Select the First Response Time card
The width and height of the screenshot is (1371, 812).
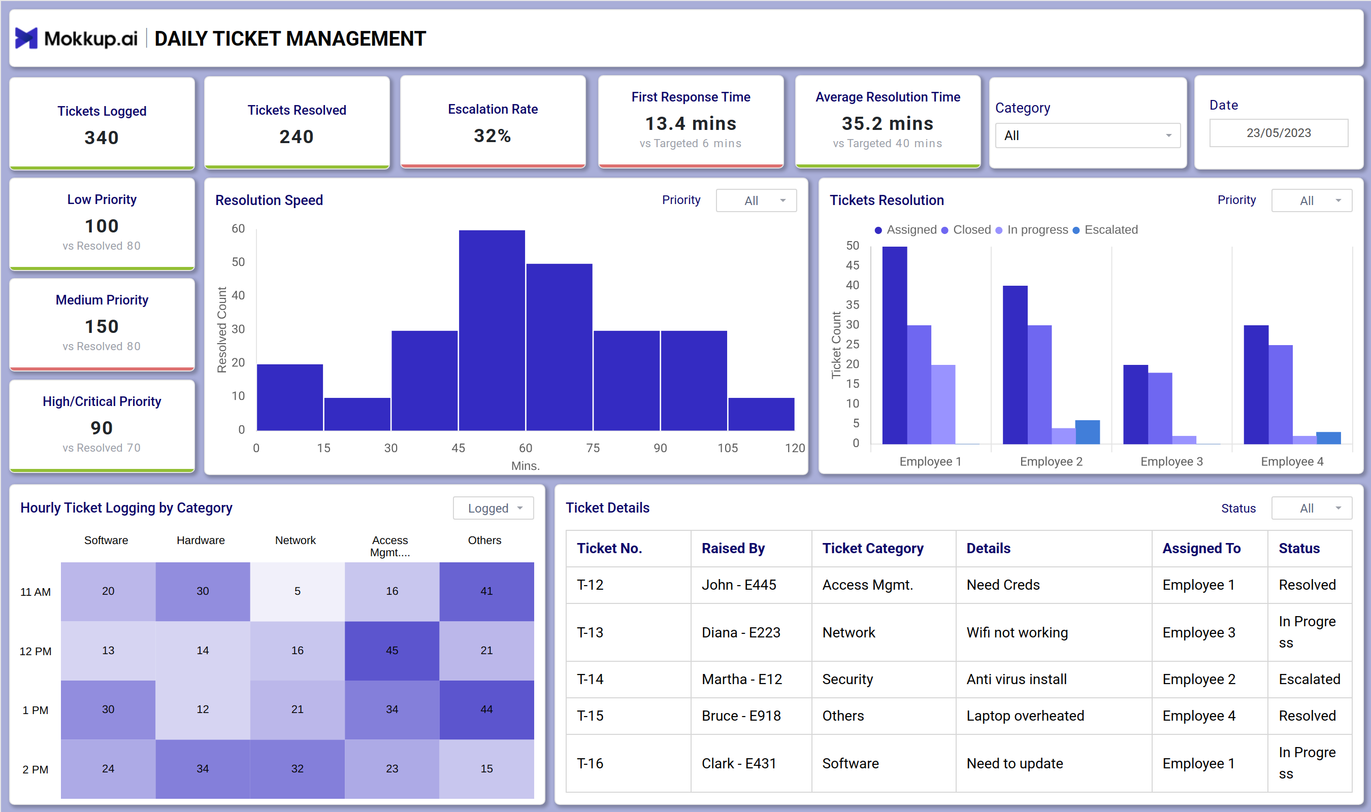(691, 121)
